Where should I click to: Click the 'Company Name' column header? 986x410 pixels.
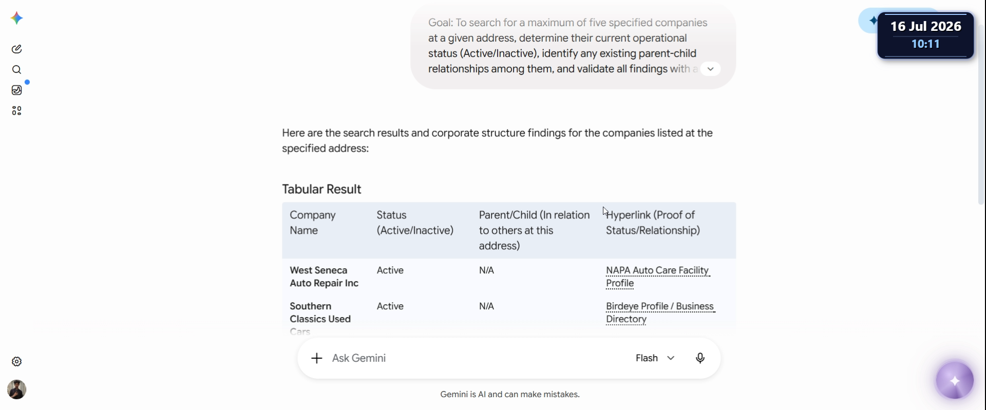(313, 222)
